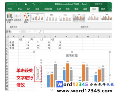Open 添加图表元素 dropdown button
This screenshot has height=95, width=115.
click(9, 18)
